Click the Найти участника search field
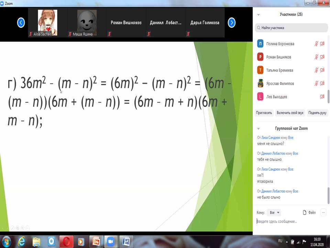 pyautogui.click(x=291, y=28)
